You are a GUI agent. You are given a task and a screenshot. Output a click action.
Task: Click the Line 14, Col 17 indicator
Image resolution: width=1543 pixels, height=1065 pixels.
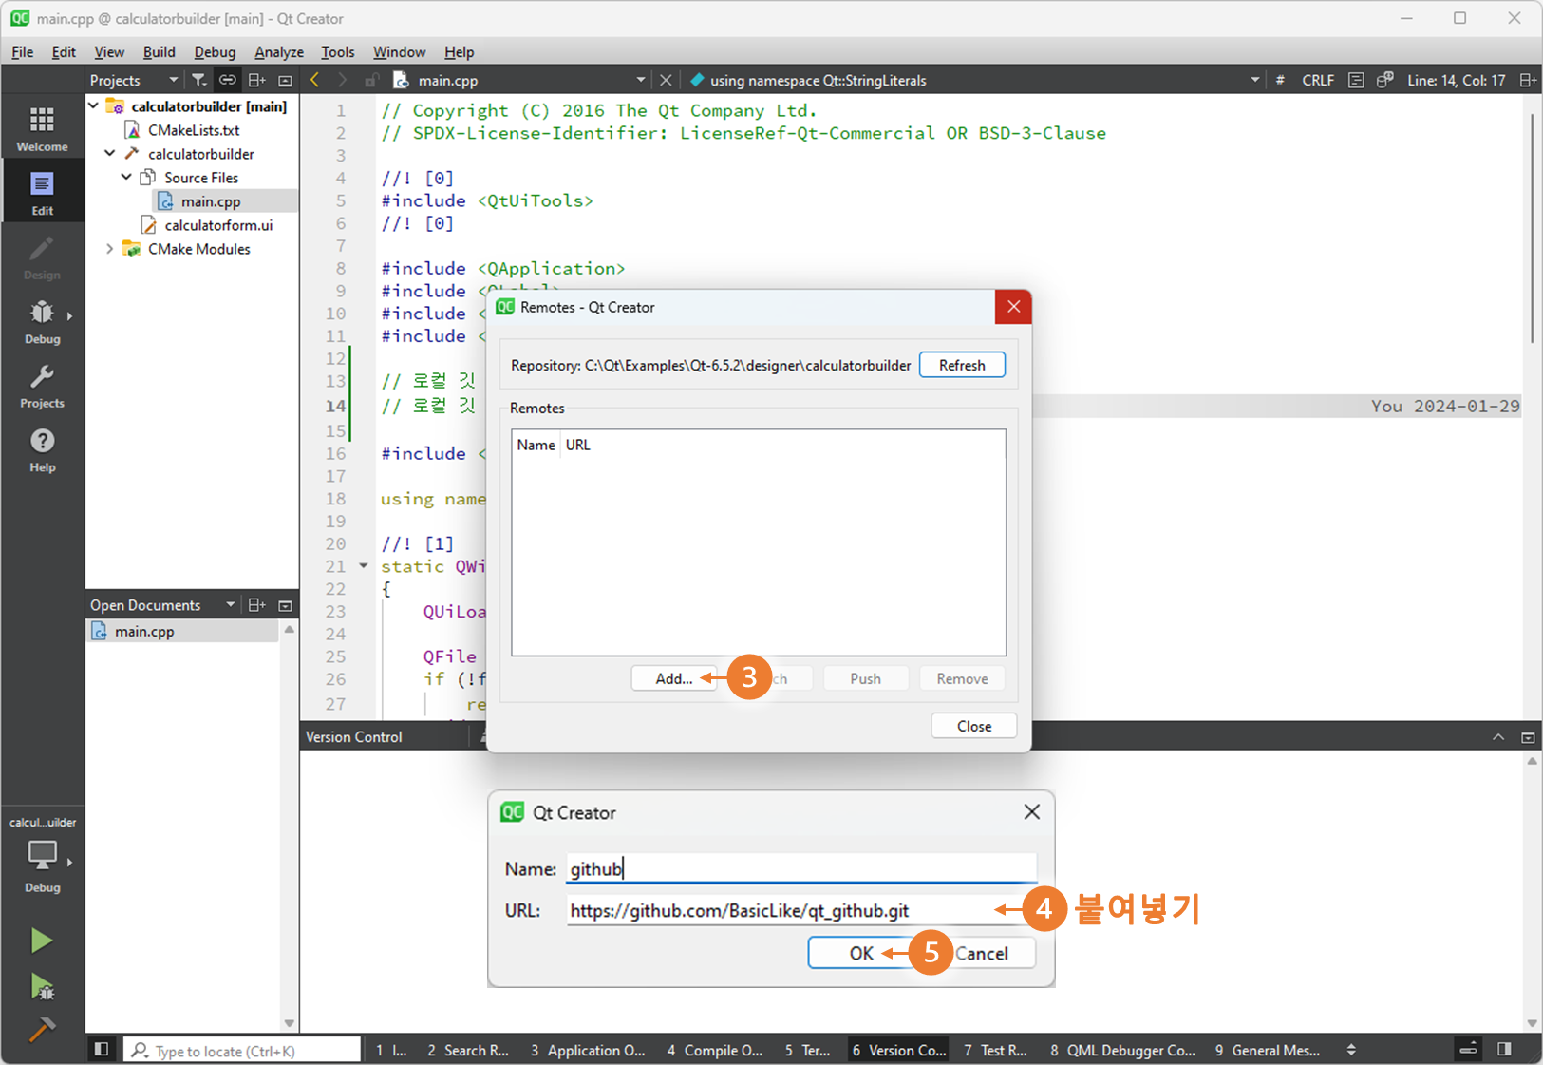tap(1456, 80)
